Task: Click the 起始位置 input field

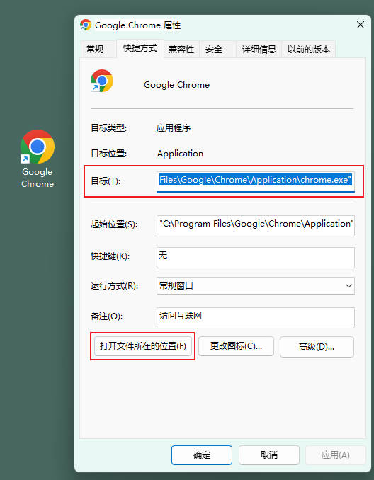Action: [x=256, y=226]
